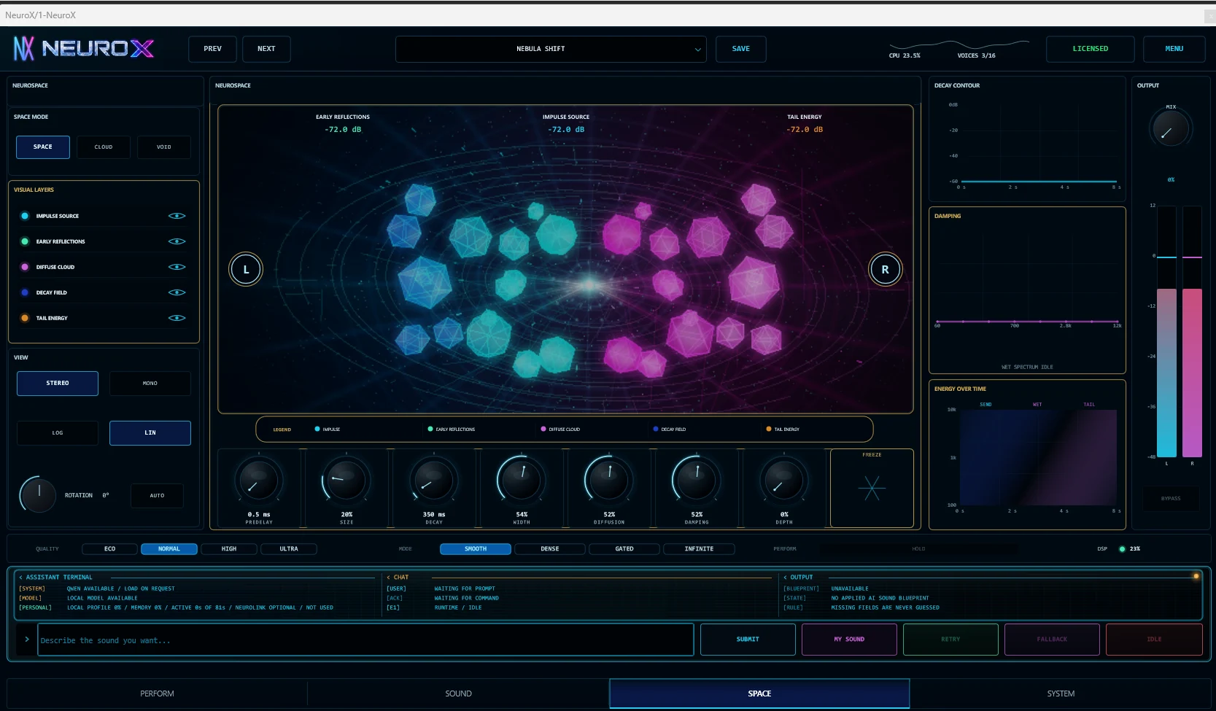The image size is (1216, 711).
Task: Open the Menu button
Action: point(1174,49)
